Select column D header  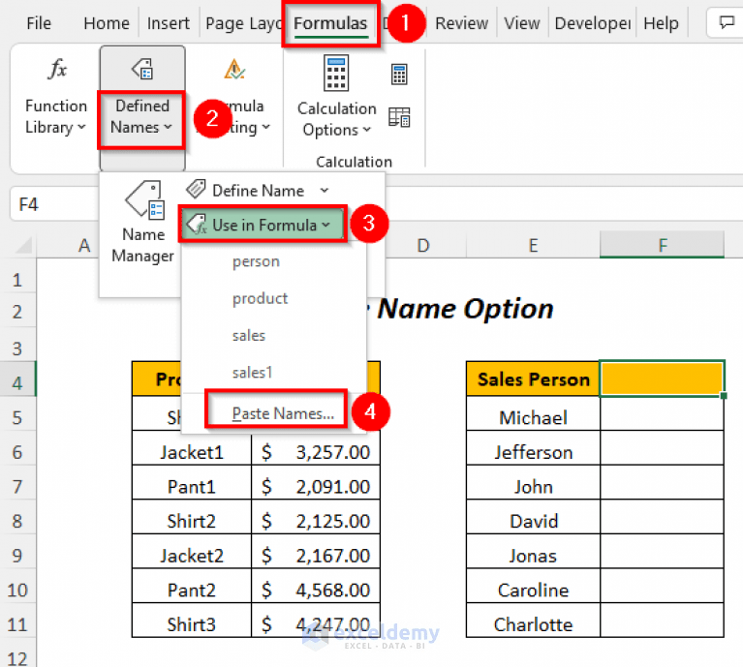pos(423,245)
